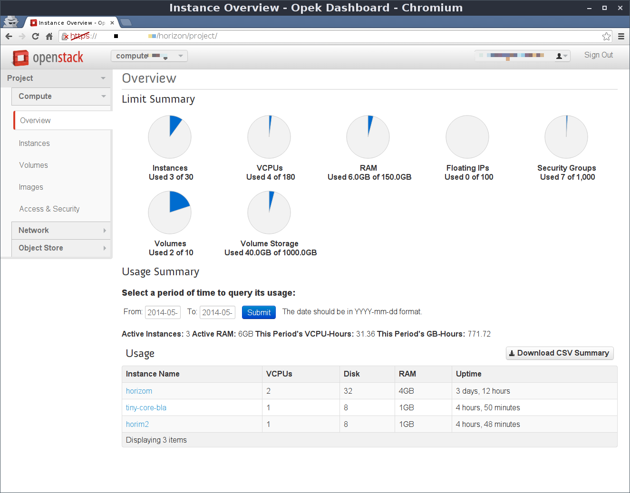Go to the browser home icon
Screen dimensions: 630x493
49,36
